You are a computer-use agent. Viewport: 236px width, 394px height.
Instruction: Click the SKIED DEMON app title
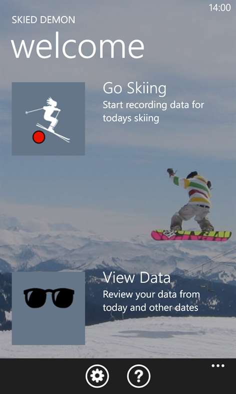(43, 20)
